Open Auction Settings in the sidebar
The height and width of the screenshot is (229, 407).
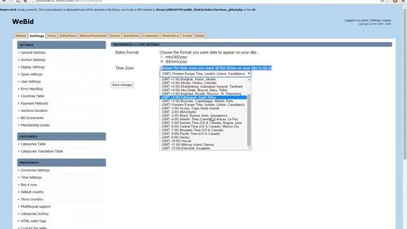coord(33,60)
